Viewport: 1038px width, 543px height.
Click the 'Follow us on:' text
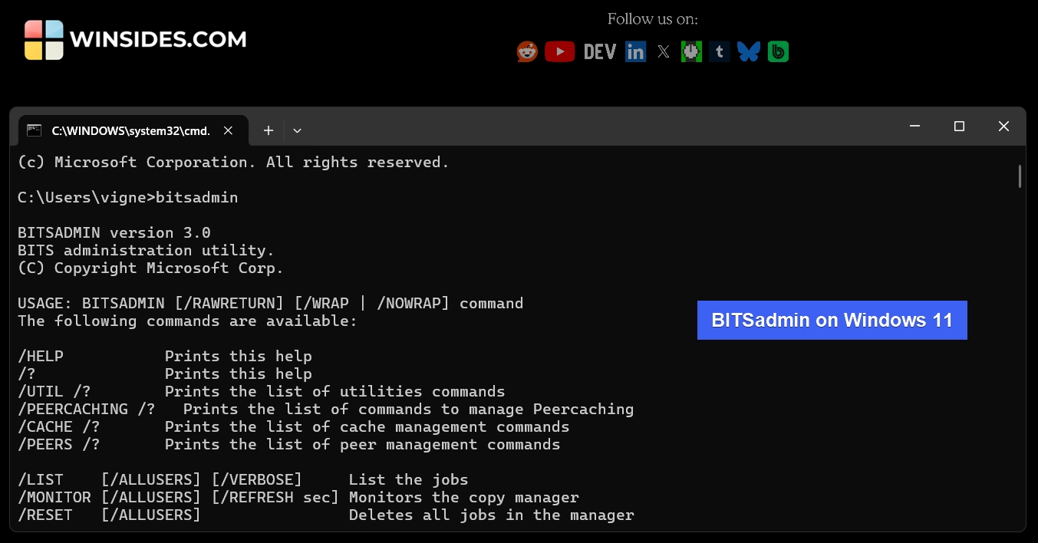click(x=653, y=19)
